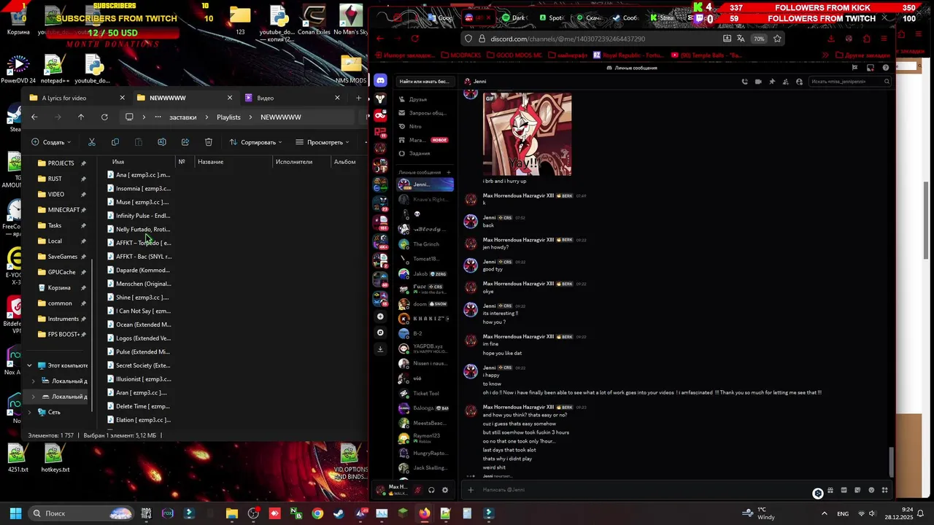The width and height of the screenshot is (934, 525).
Task: Open Discord user settings gear
Action: (445, 490)
